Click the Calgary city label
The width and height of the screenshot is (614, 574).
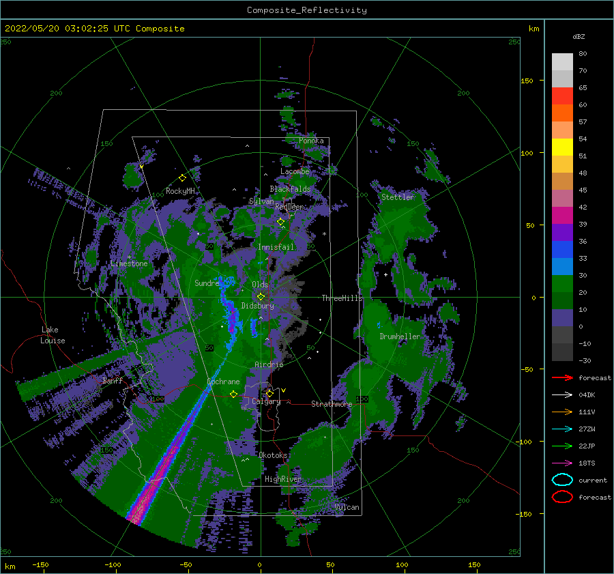pyautogui.click(x=266, y=401)
